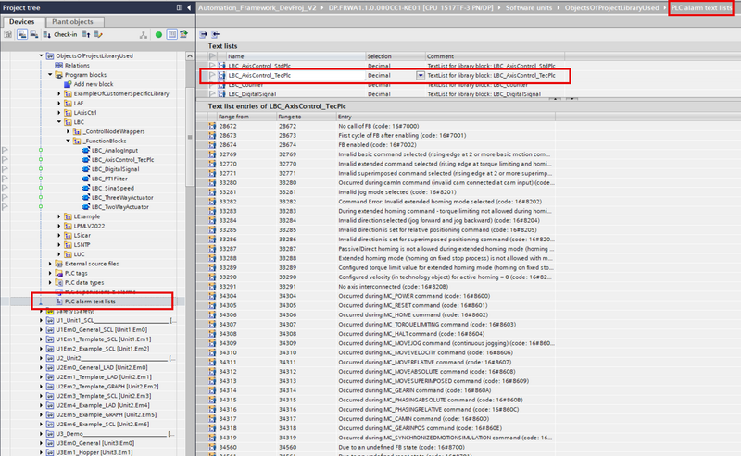Click the PLC data types folder icon

click(x=58, y=282)
